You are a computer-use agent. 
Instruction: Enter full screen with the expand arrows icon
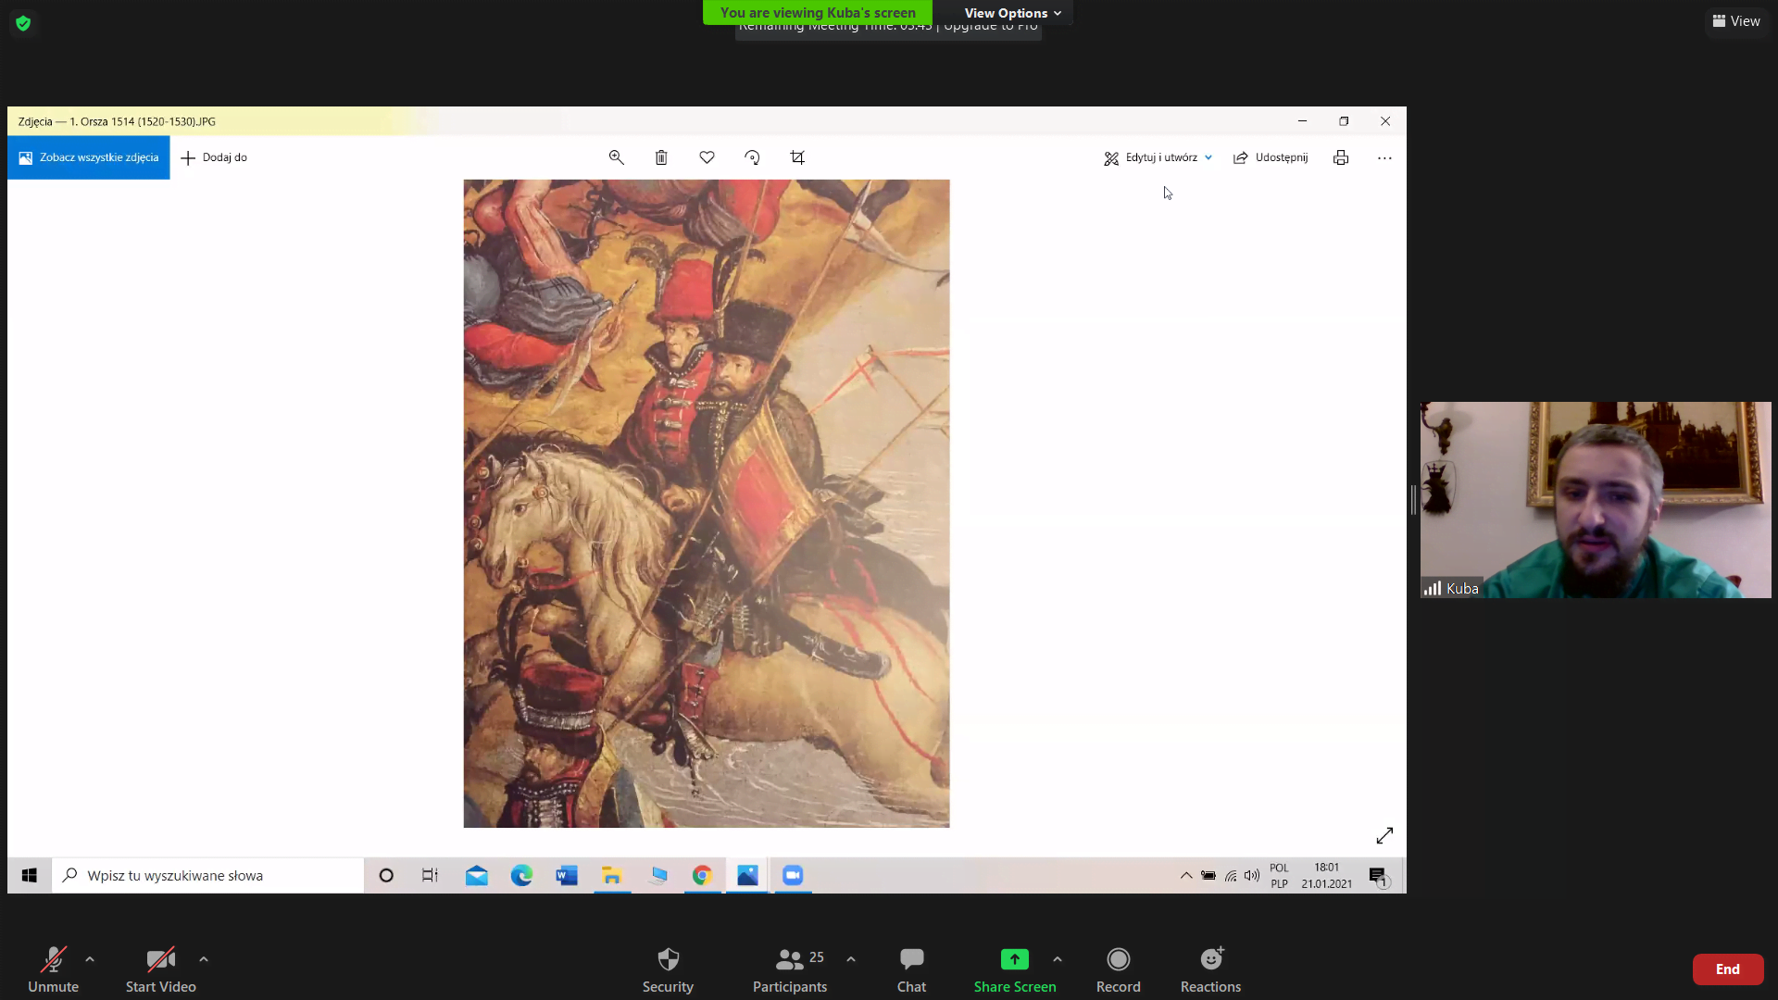pos(1384,836)
